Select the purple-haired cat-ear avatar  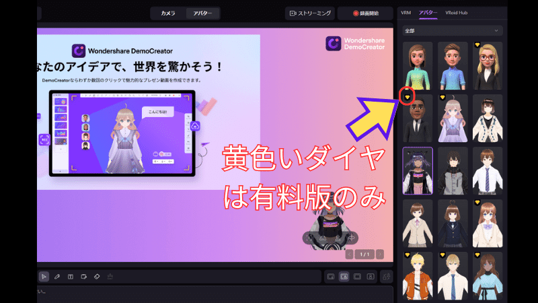pos(418,171)
